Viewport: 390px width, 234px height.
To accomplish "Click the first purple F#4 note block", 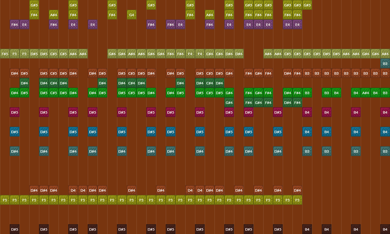I will tap(15, 24).
